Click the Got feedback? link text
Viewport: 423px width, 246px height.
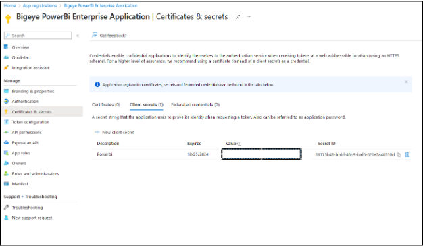(x=113, y=36)
